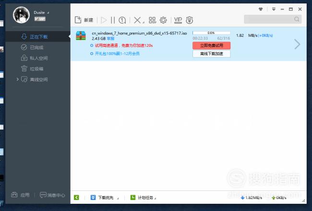
Task: Open 消息中心 message center
Action: click(52, 195)
